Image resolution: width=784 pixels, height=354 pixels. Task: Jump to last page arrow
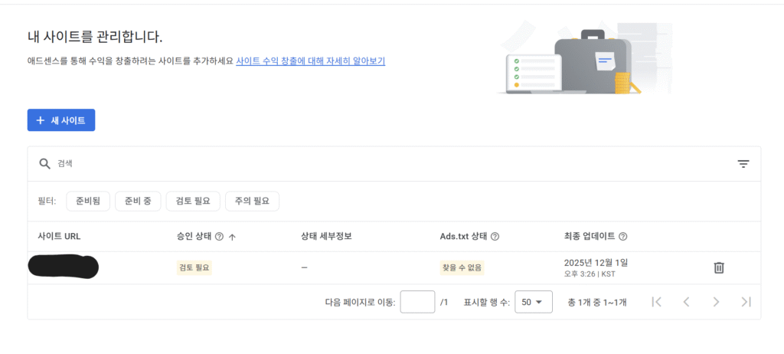(x=746, y=302)
